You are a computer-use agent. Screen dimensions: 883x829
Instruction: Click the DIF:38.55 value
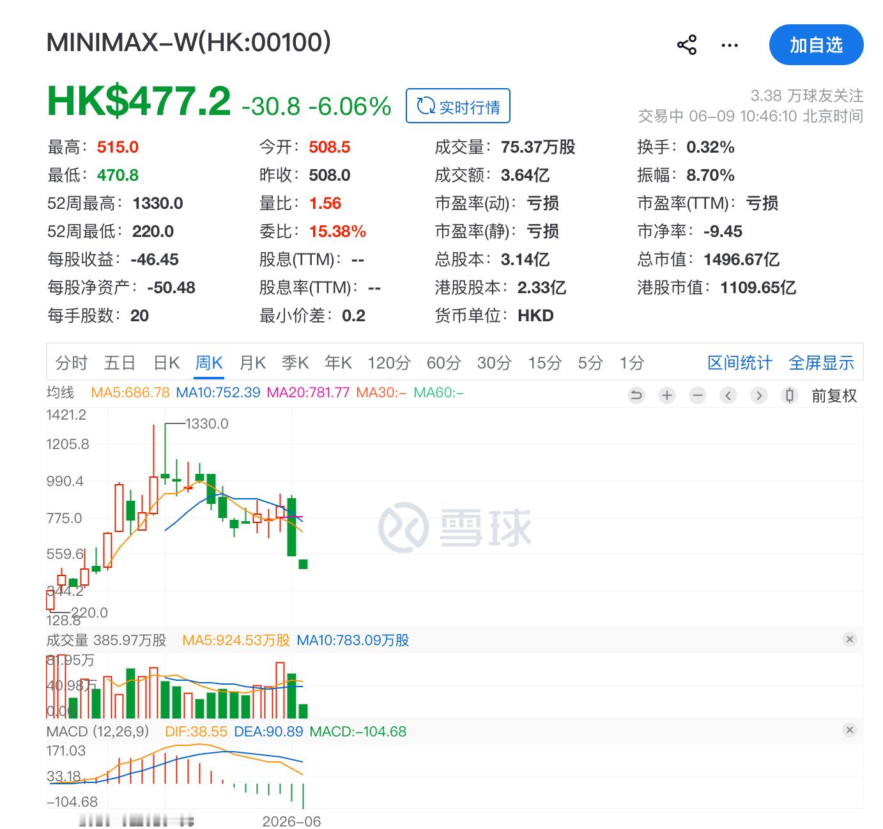[x=196, y=731]
